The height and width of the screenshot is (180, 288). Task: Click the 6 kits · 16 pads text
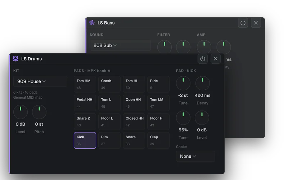(x=25, y=93)
